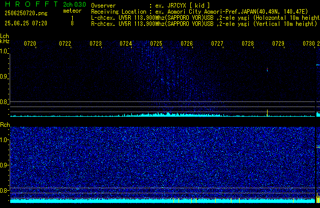
Task: Click the Lch channel label
Action: coord(5,36)
